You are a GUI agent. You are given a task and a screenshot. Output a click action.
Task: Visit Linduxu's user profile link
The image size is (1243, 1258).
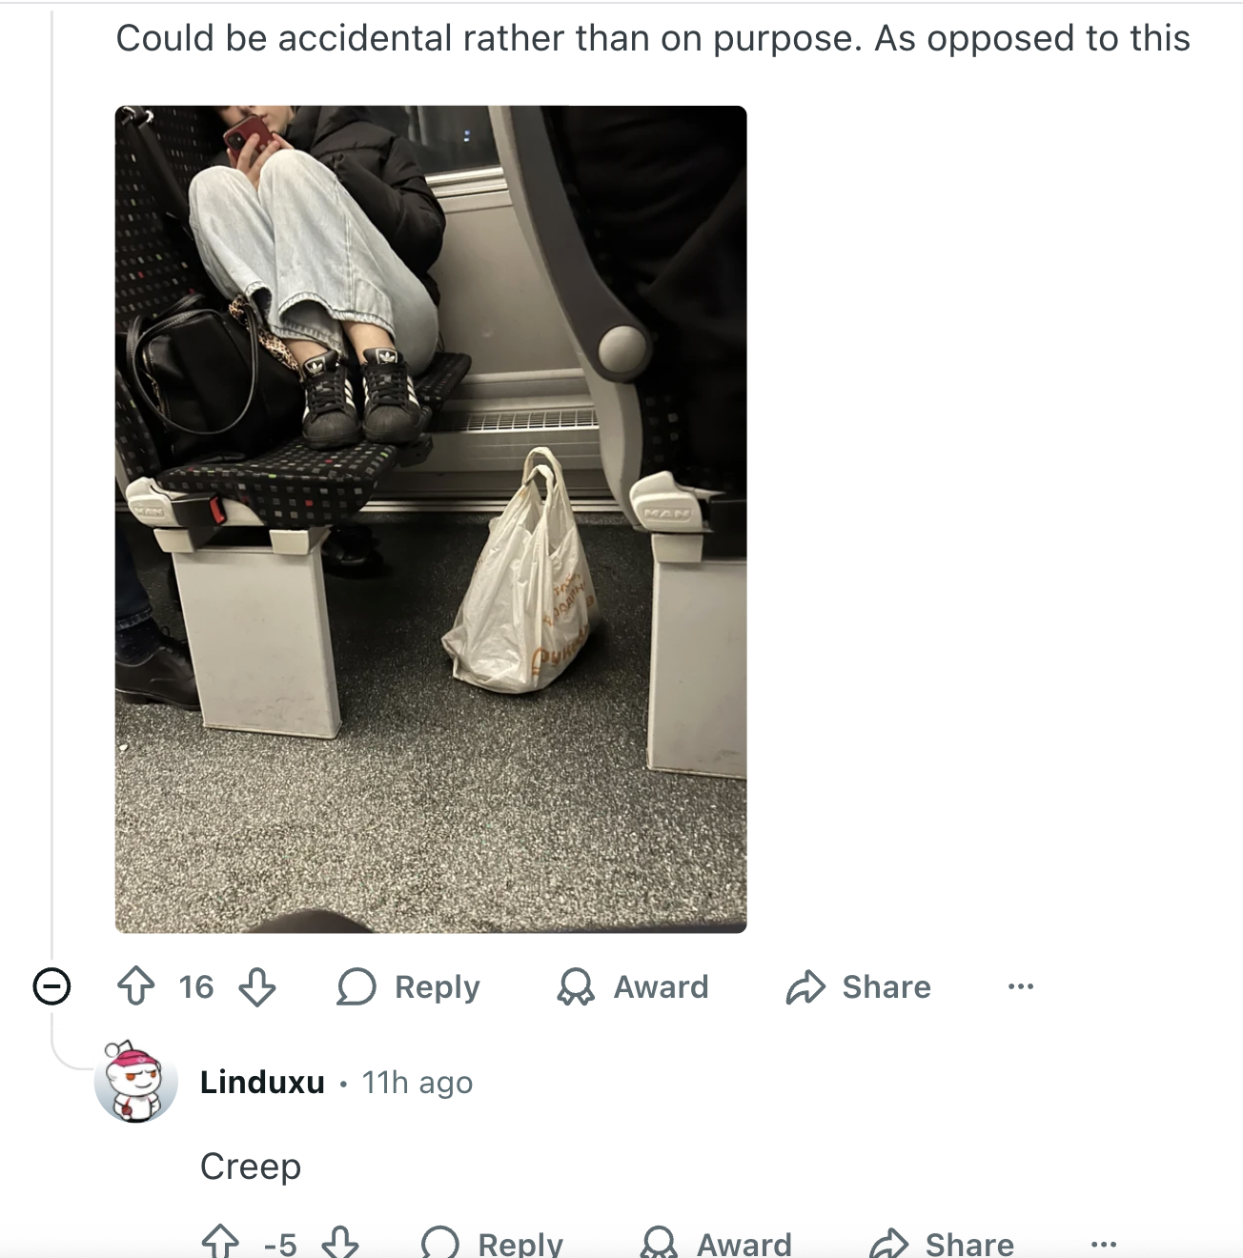262,1083
